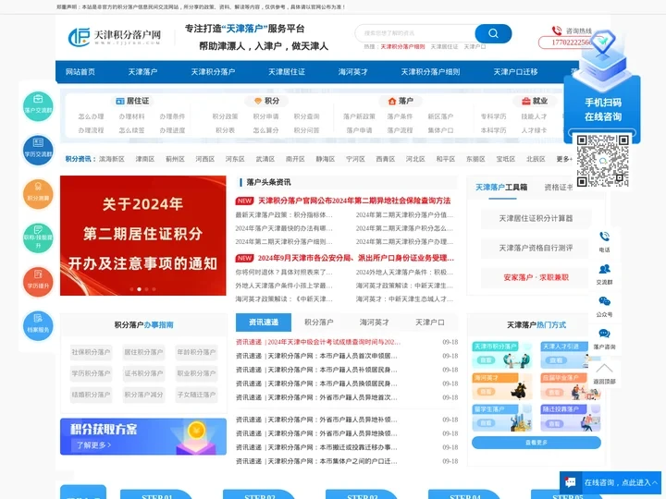The height and width of the screenshot is (499, 666).
Task: Select the first carousel dot on banner
Action: point(131,289)
